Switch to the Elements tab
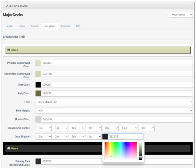This screenshot has height=168, width=196. pyautogui.click(x=66, y=26)
